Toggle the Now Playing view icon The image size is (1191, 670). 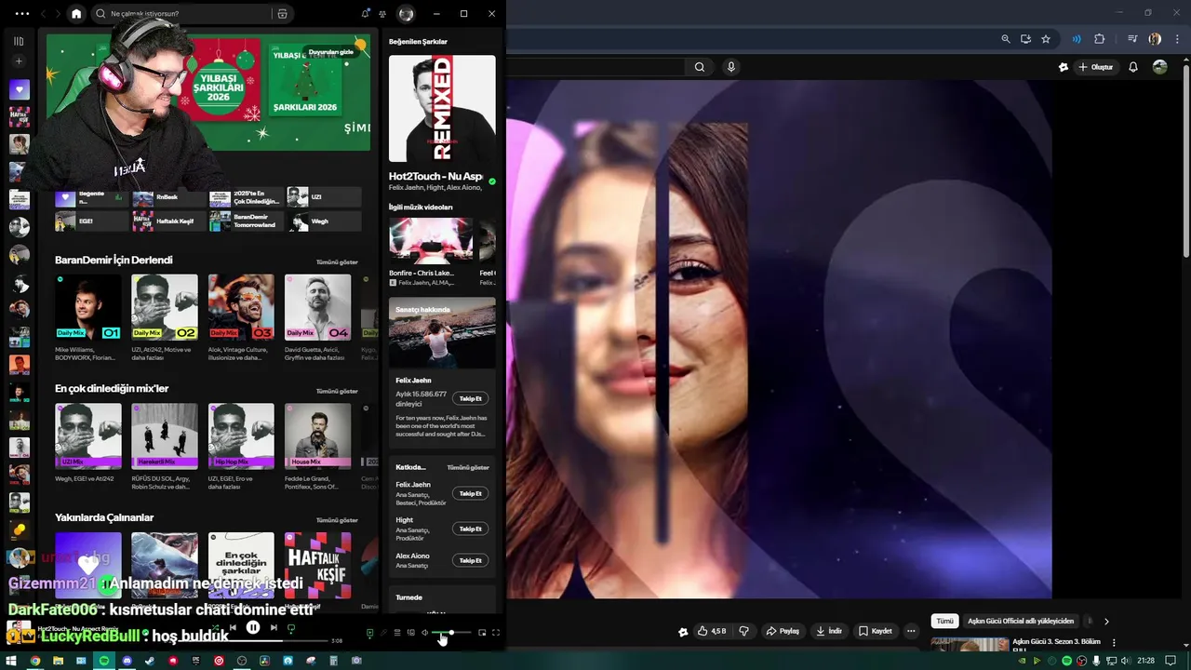coord(369,633)
